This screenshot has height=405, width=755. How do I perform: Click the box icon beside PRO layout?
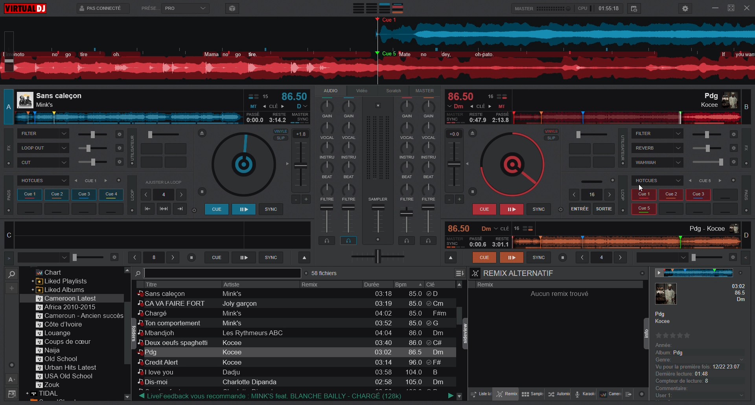pyautogui.click(x=232, y=8)
